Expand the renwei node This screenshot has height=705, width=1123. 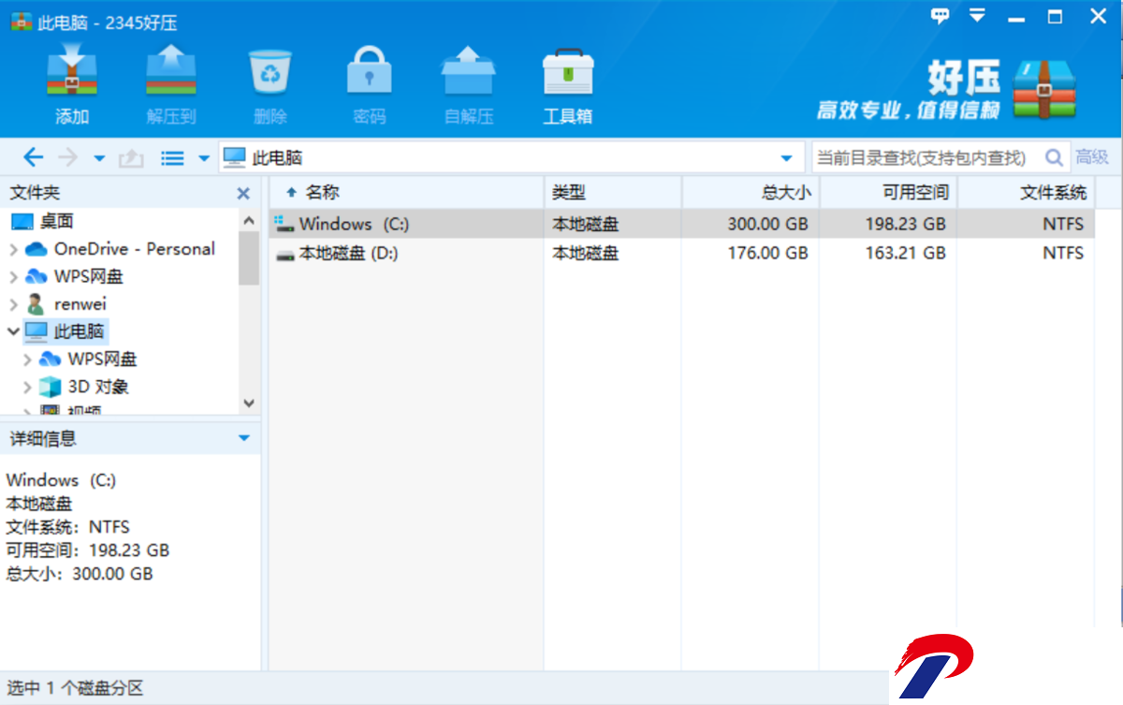13,305
